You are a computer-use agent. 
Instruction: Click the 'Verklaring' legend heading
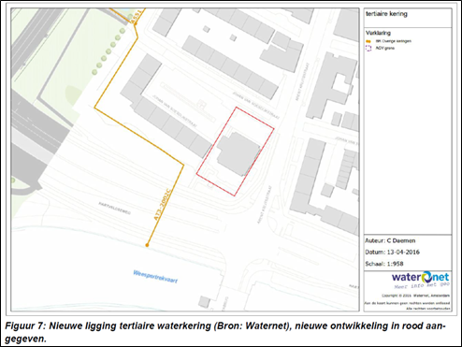(x=378, y=33)
